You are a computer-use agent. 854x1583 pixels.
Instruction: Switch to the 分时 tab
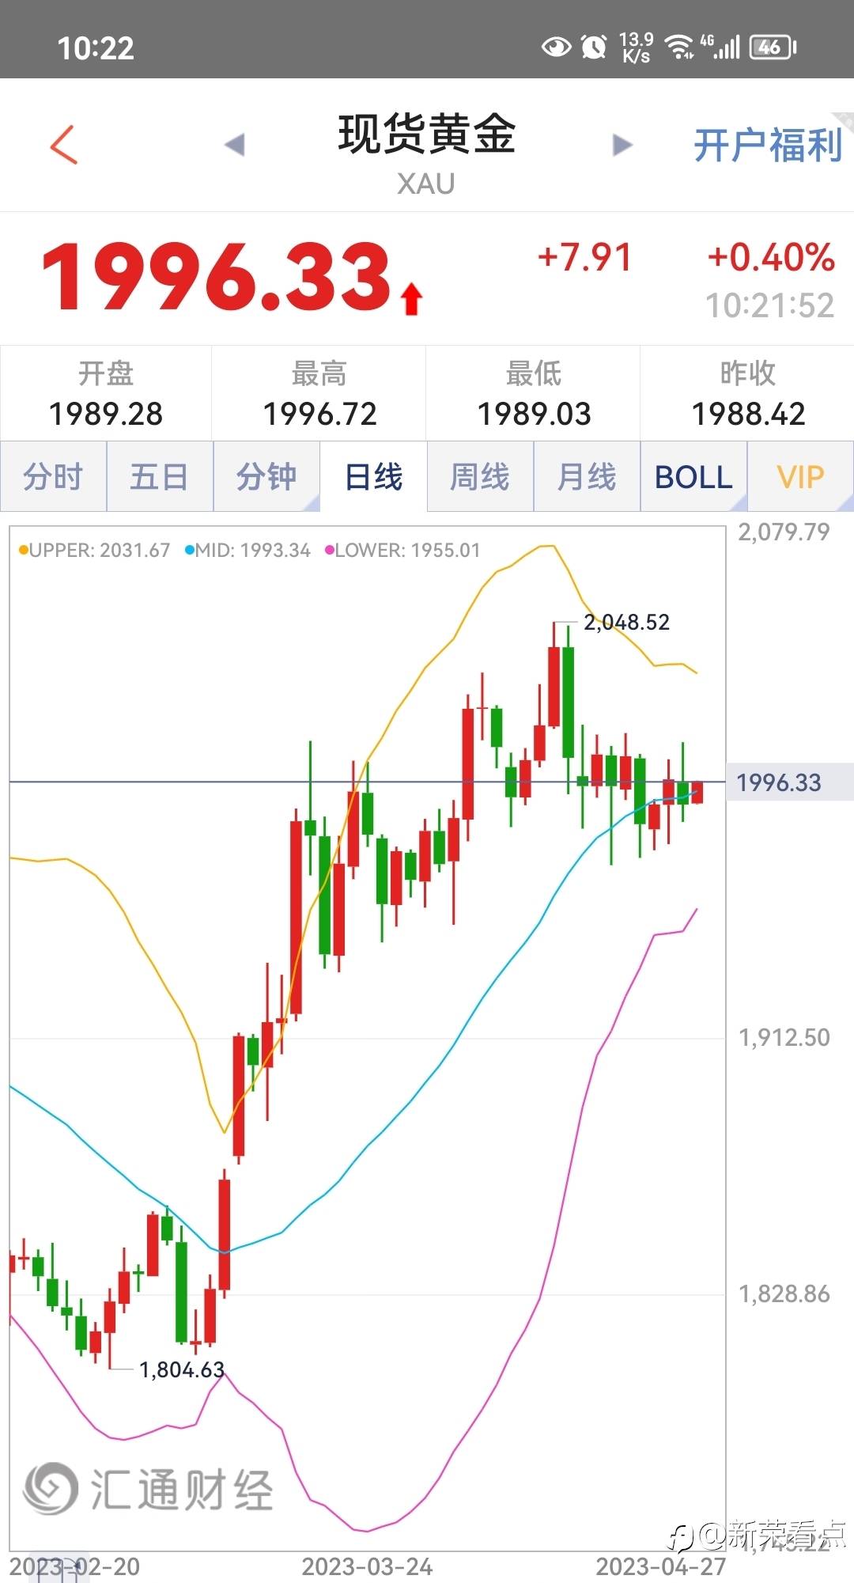coord(53,477)
